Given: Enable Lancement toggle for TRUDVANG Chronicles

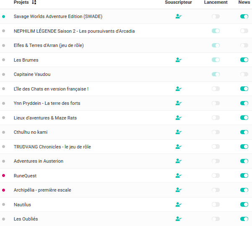Looking at the screenshot, I should [x=216, y=147].
